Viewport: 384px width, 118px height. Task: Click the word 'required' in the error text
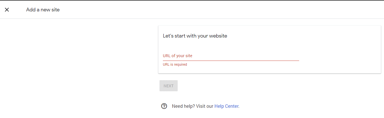tap(180, 65)
